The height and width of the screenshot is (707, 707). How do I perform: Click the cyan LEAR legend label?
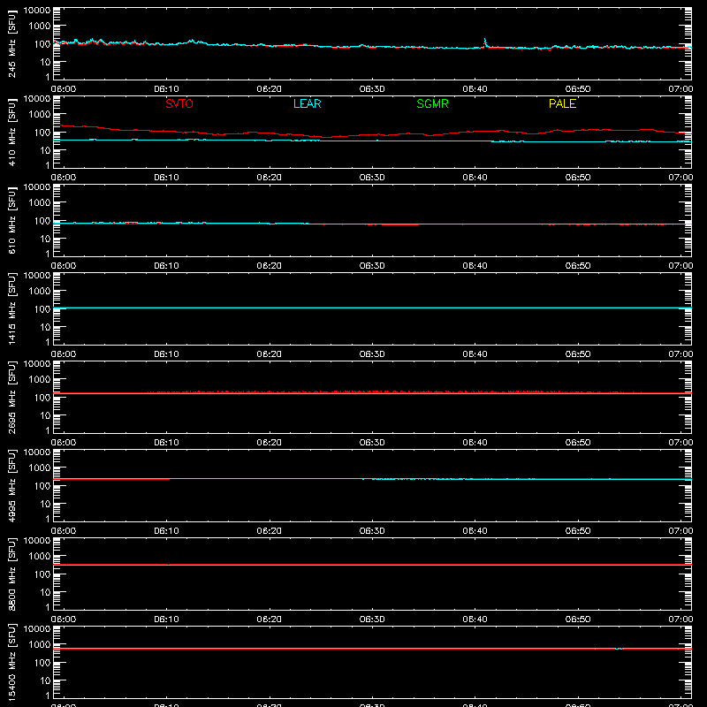[307, 103]
